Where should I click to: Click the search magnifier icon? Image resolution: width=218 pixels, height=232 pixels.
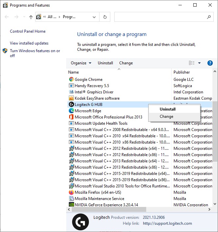click(x=209, y=17)
